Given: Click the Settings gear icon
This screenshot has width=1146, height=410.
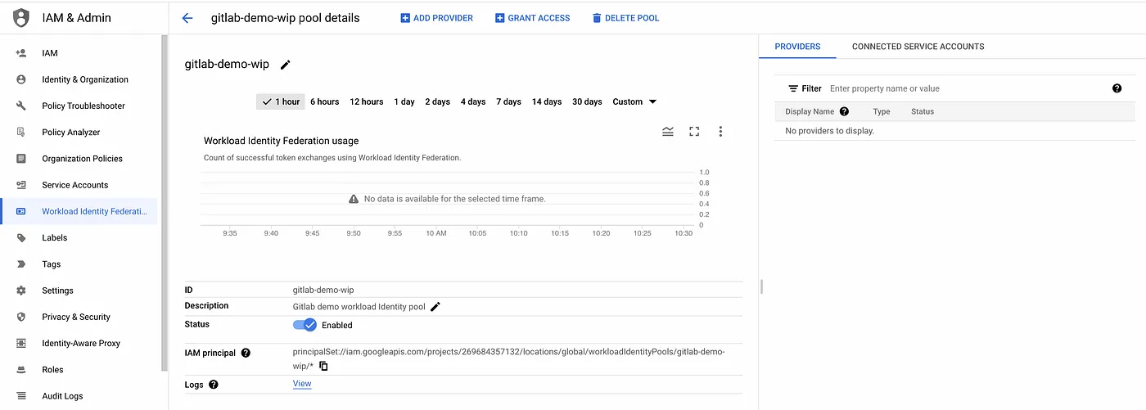Looking at the screenshot, I should tap(21, 291).
